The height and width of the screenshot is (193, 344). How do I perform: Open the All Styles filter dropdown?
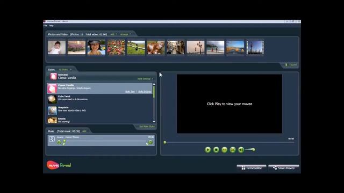point(65,70)
